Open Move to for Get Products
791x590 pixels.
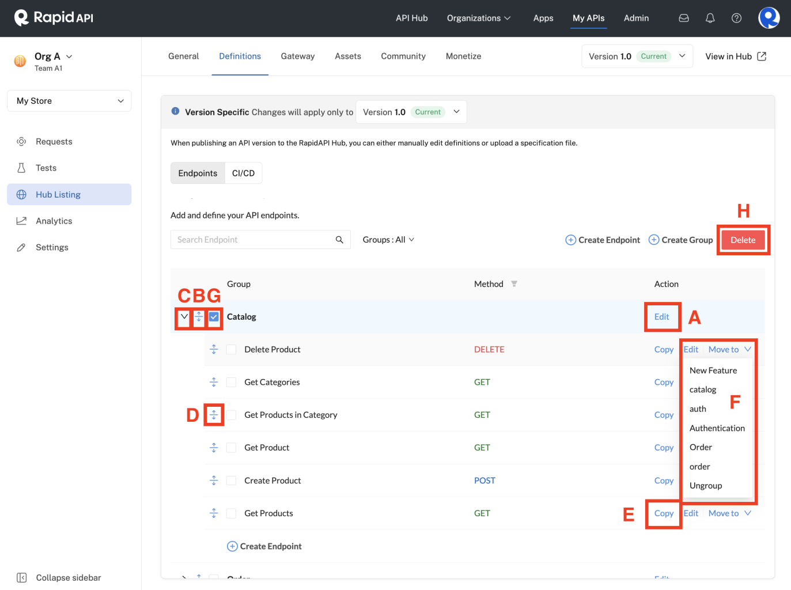tap(730, 513)
